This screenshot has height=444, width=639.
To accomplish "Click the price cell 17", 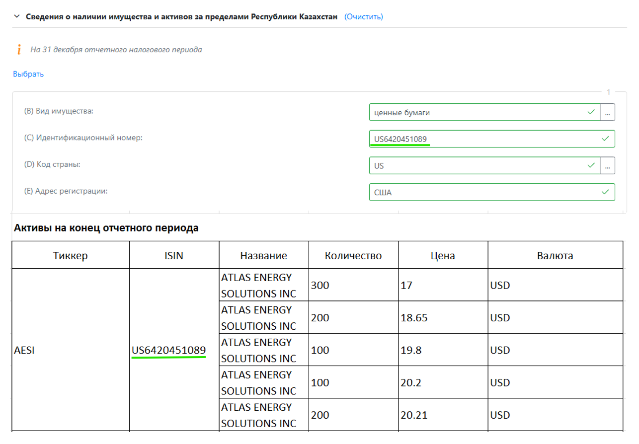I will click(x=443, y=285).
